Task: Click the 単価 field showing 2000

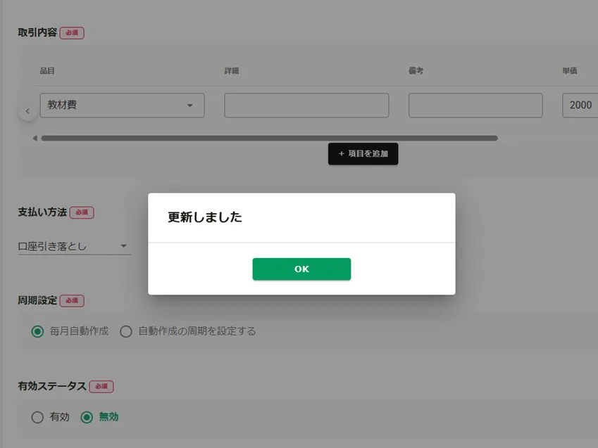Action: (580, 105)
